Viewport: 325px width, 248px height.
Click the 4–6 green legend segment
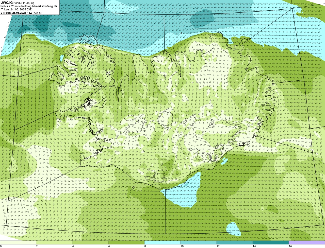[90, 242]
